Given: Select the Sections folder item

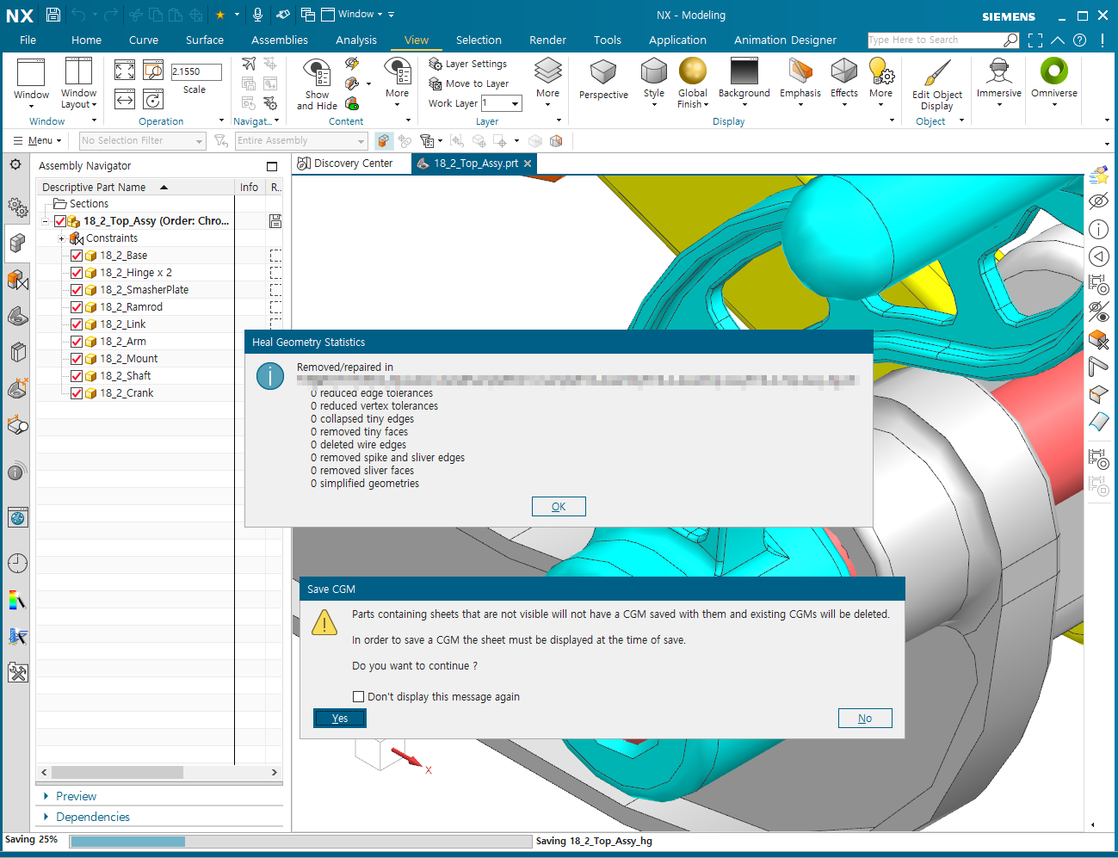Looking at the screenshot, I should click(x=89, y=204).
